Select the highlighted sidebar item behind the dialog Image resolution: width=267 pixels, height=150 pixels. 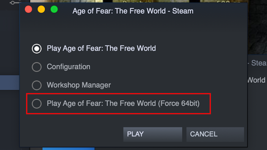9,83
